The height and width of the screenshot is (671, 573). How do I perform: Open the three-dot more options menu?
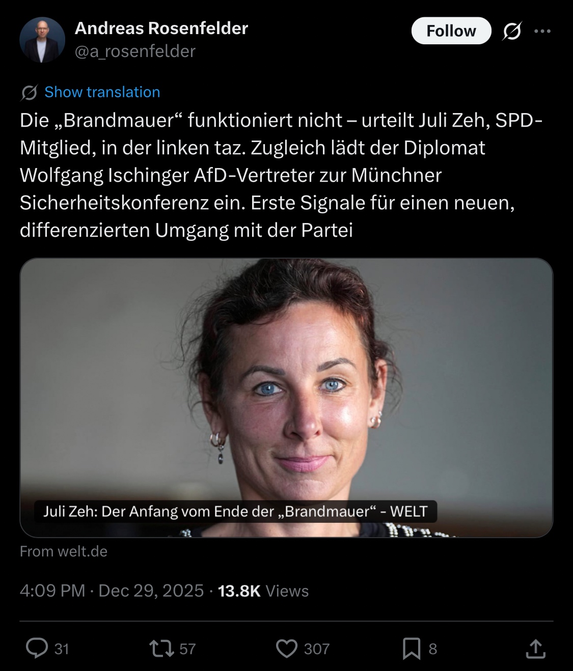coord(542,31)
